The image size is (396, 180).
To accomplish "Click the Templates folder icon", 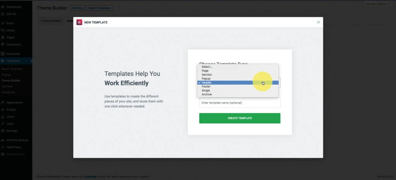I will [x=3, y=61].
